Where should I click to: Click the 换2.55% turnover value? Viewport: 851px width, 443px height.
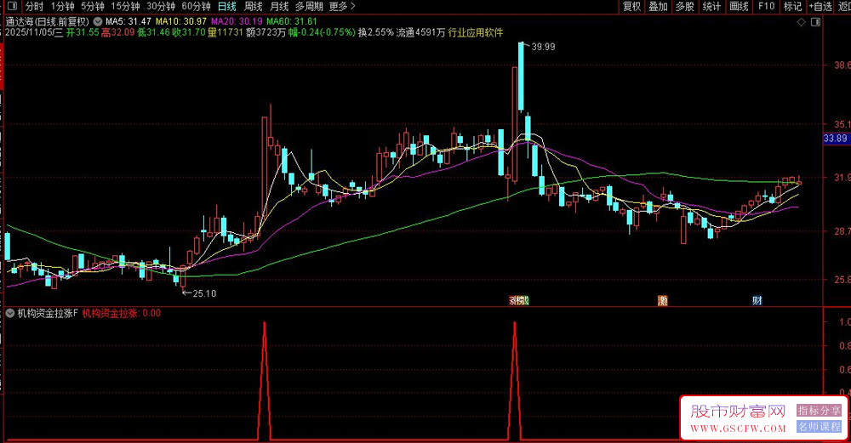[x=375, y=32]
